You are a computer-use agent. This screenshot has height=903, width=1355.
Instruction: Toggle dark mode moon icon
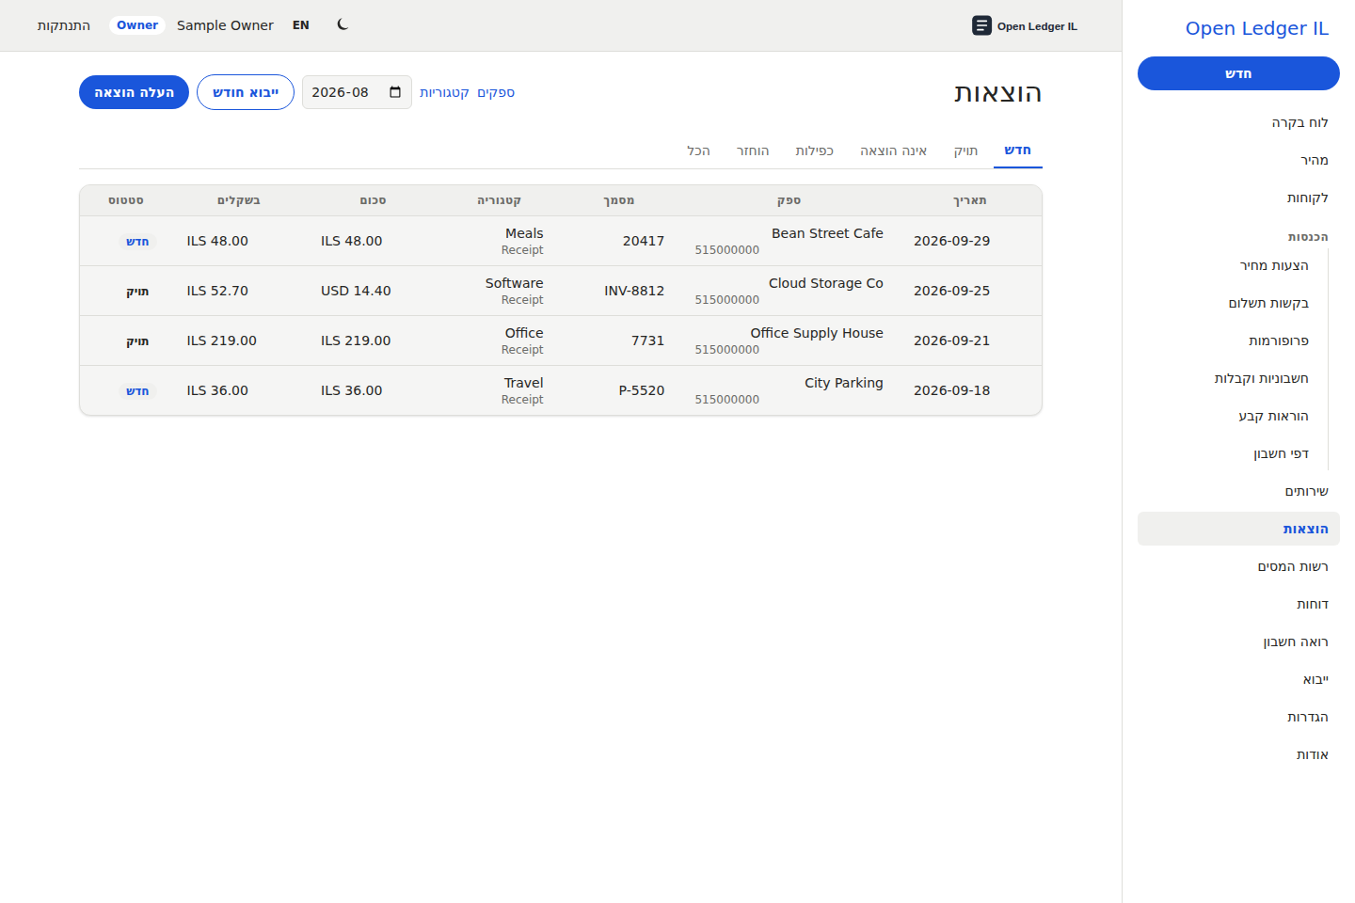(x=343, y=25)
